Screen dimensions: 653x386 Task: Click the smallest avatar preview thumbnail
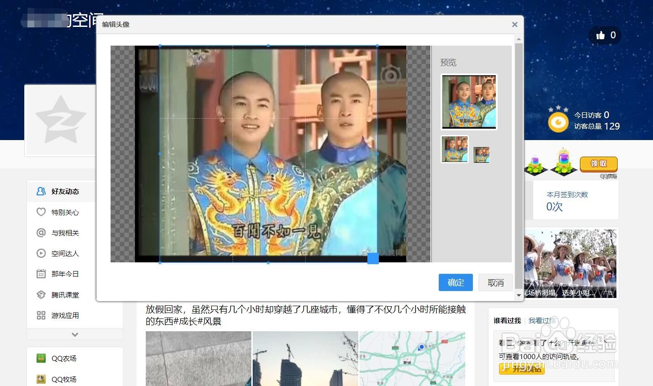click(x=481, y=155)
